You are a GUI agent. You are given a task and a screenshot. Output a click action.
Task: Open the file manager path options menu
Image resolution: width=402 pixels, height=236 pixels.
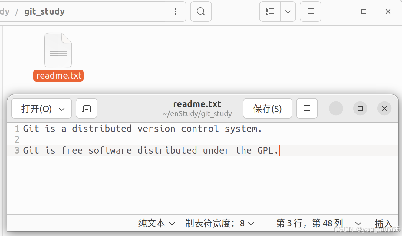click(x=176, y=11)
